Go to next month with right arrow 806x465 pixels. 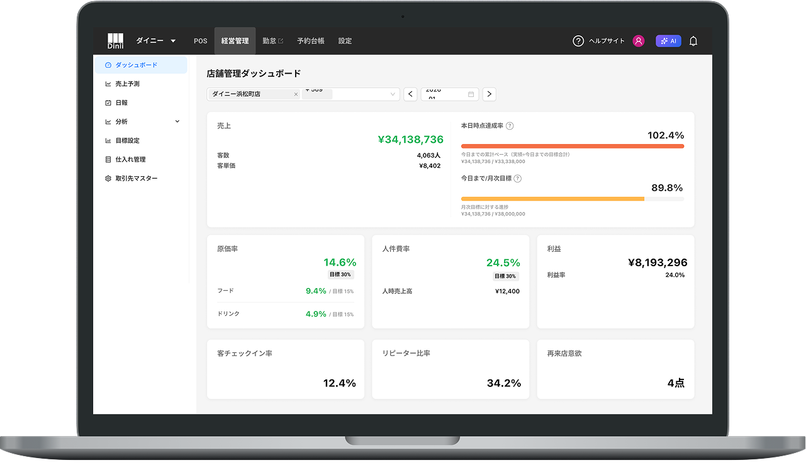489,94
